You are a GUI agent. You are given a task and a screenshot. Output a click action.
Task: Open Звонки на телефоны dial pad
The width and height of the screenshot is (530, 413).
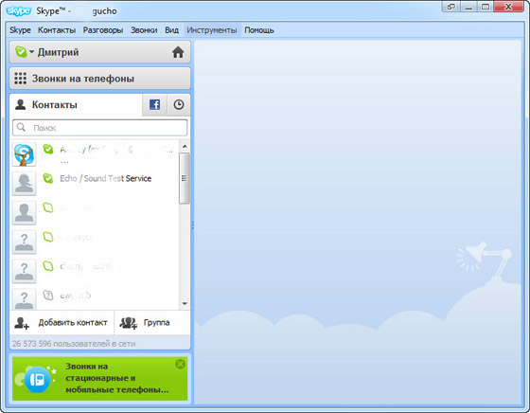tap(99, 79)
